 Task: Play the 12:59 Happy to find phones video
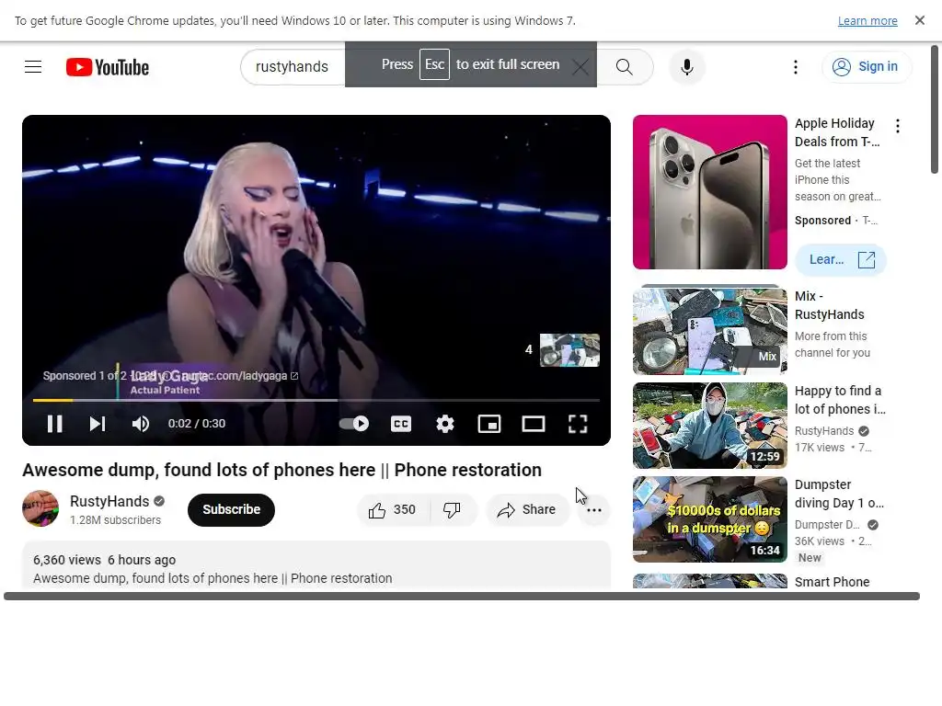point(709,426)
